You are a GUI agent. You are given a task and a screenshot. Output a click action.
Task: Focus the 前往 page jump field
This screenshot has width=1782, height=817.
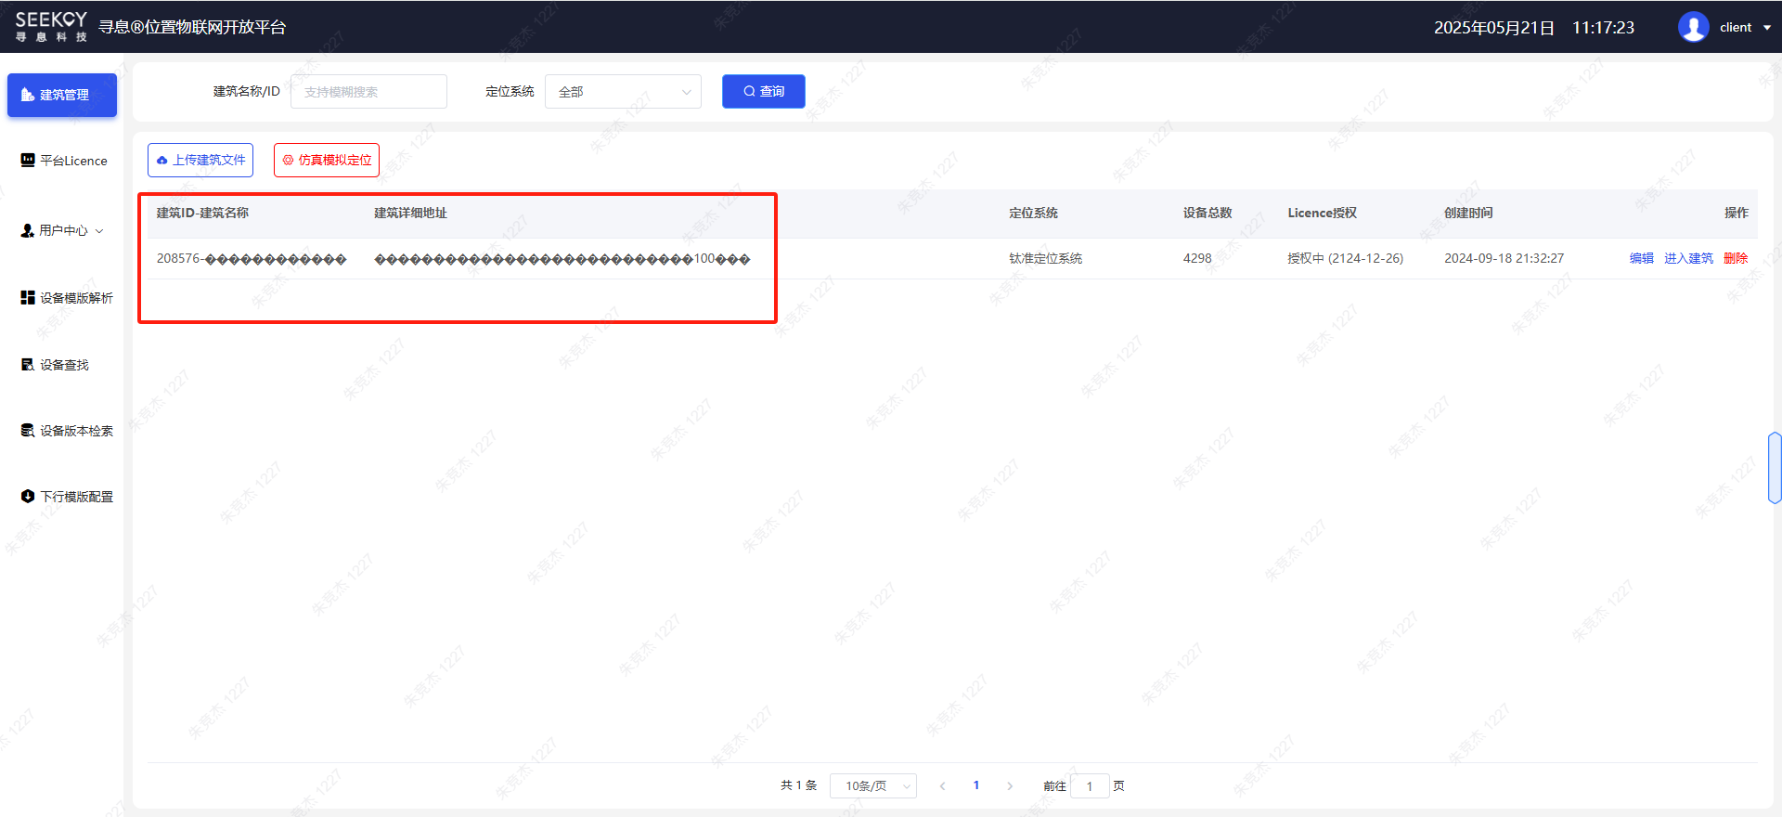[x=1090, y=786]
